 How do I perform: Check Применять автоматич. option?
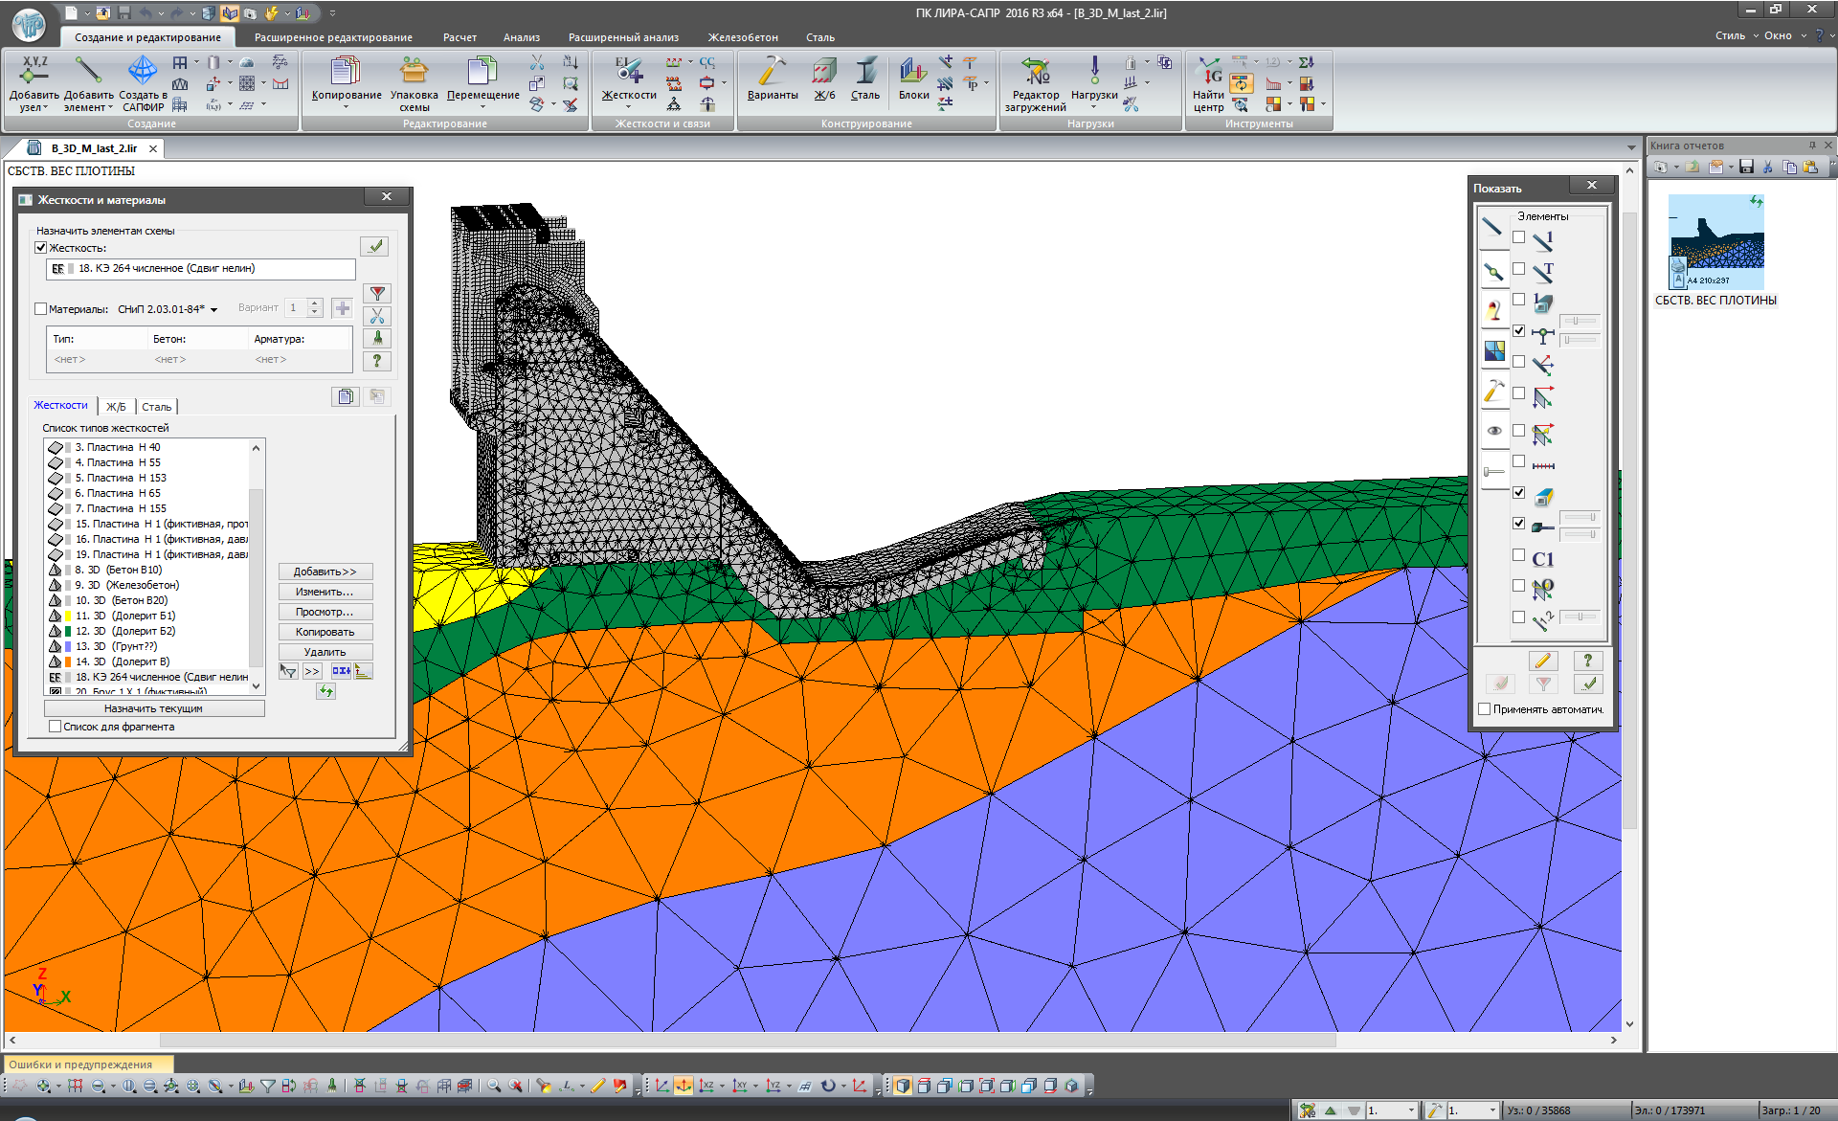point(1484,709)
